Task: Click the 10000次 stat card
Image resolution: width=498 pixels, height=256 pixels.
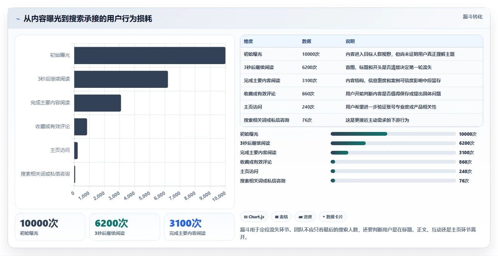Action: (50, 227)
